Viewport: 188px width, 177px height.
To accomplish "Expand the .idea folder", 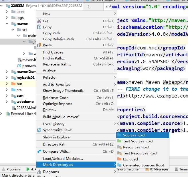I will click(7, 11).
